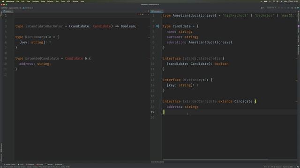This screenshot has height=168, width=300.
Task: Click line number 19 in right editor gutter
Action: 152,112
